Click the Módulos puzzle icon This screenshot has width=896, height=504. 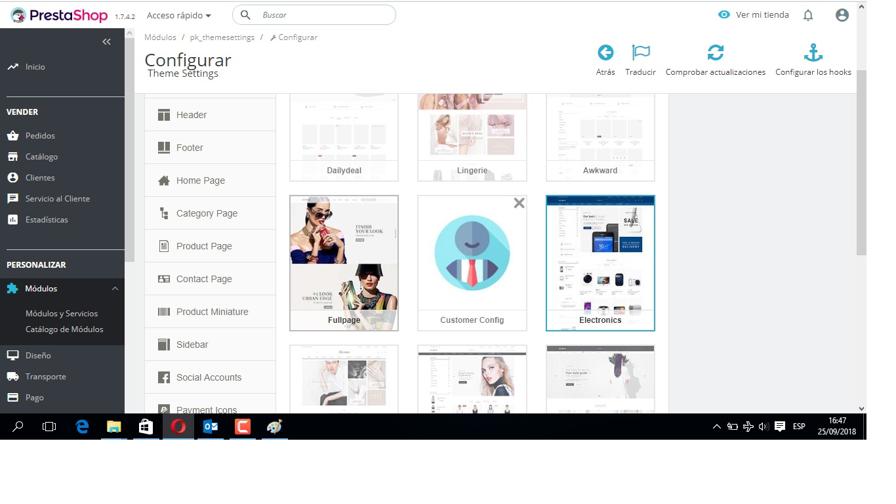12,289
